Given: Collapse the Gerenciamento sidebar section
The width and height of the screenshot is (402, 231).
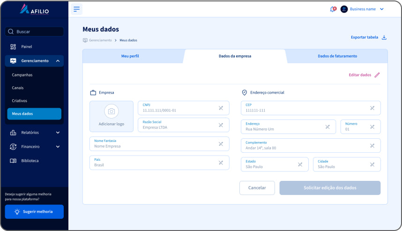Looking at the screenshot, I should click(57, 61).
